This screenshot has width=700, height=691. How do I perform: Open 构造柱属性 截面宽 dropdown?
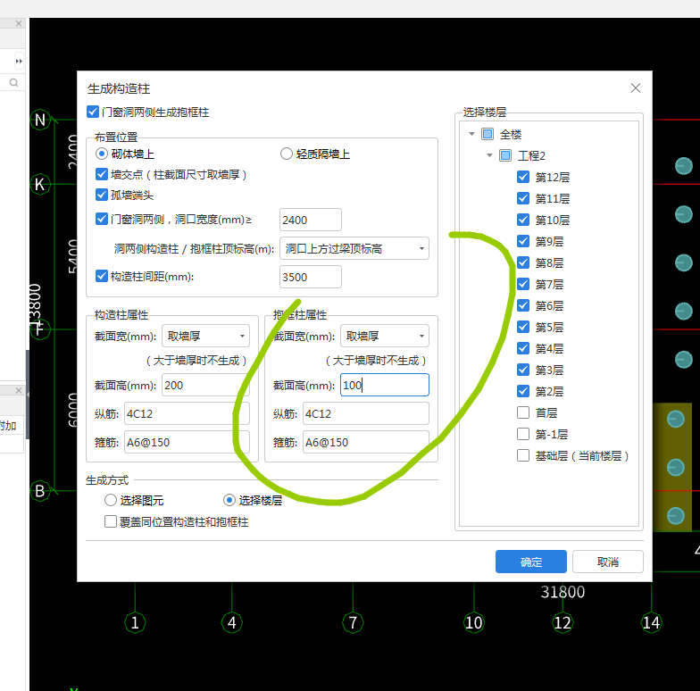(x=205, y=336)
